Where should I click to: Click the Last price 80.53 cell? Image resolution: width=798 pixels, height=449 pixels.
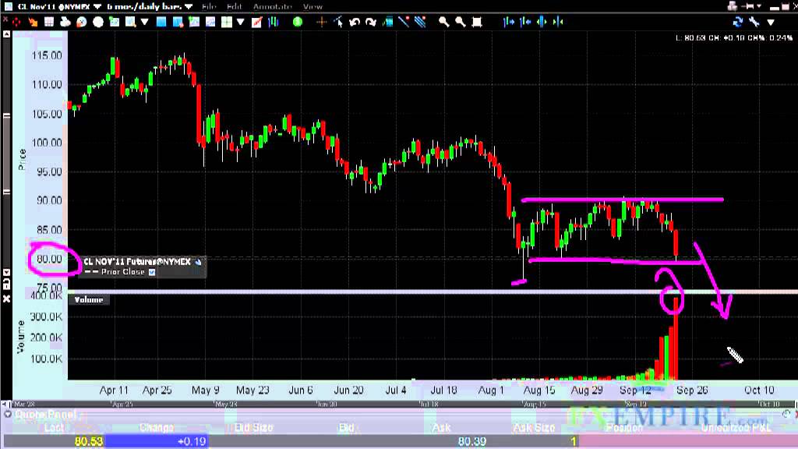pyautogui.click(x=54, y=441)
